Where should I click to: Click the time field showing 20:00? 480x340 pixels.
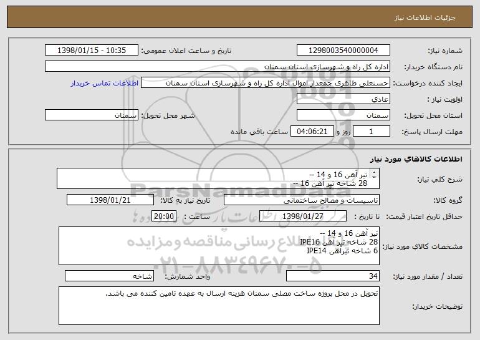[x=164, y=216]
